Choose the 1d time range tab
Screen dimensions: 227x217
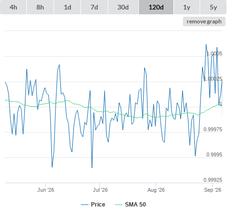click(x=68, y=7)
